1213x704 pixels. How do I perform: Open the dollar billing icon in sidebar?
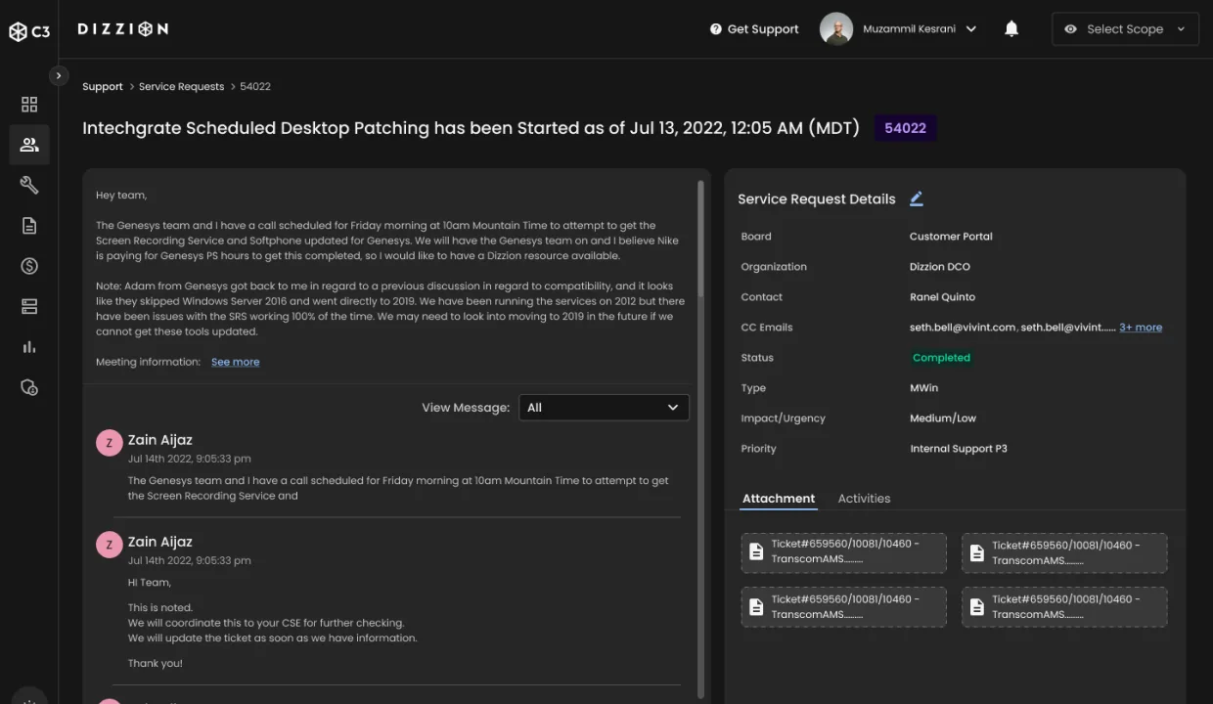pyautogui.click(x=29, y=266)
